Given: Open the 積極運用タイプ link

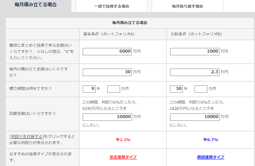Looking at the screenshot, I should pyautogui.click(x=211, y=157).
